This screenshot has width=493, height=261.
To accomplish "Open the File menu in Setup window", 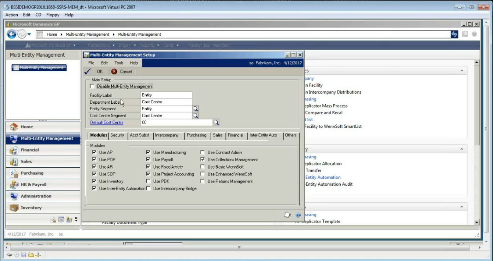I will (x=91, y=63).
